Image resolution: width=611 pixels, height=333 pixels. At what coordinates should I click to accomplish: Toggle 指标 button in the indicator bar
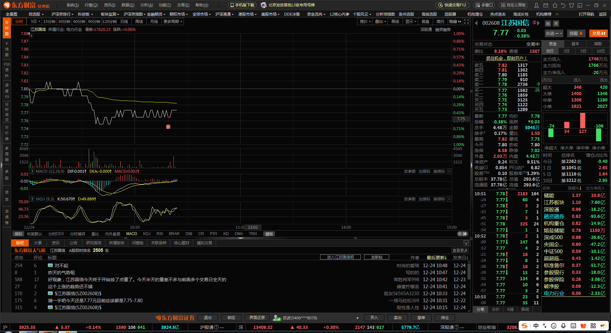pyautogui.click(x=18, y=234)
